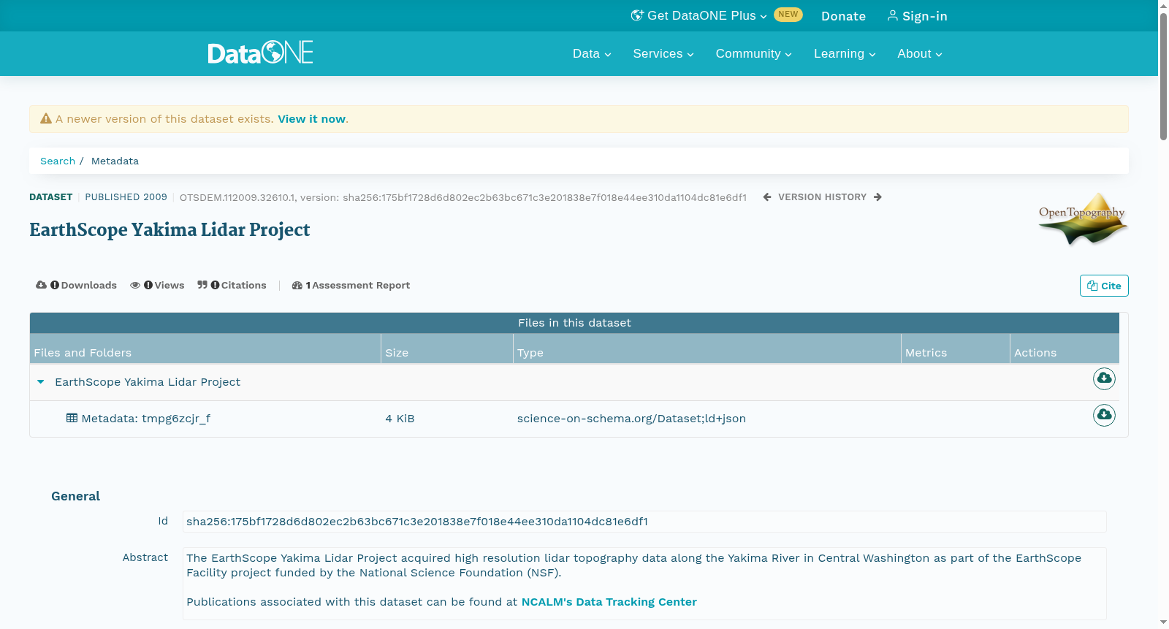Click the Actions column header

point(1065,349)
